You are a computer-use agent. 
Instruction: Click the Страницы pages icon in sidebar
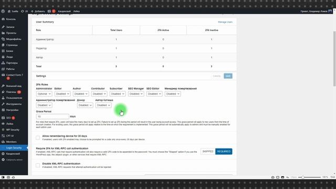[3, 45]
